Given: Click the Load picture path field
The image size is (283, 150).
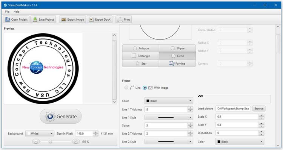Looking at the screenshot, I should (233, 108).
